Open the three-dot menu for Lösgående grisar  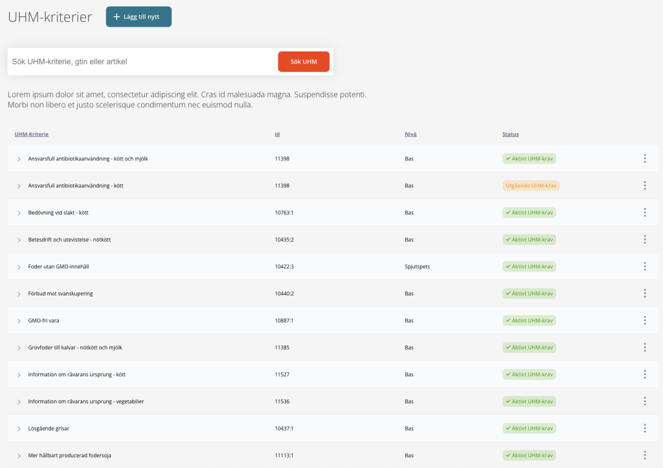644,429
